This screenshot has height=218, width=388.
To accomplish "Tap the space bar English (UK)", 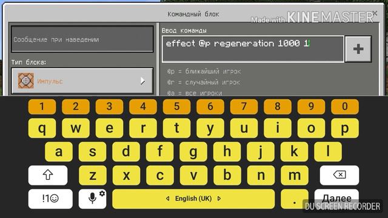I will pyautogui.click(x=193, y=199).
